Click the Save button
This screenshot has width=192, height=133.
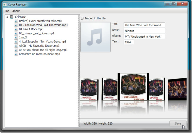coord(178,123)
